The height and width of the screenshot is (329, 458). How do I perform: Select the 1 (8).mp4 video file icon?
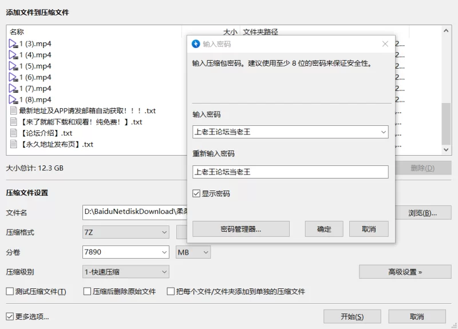click(13, 100)
